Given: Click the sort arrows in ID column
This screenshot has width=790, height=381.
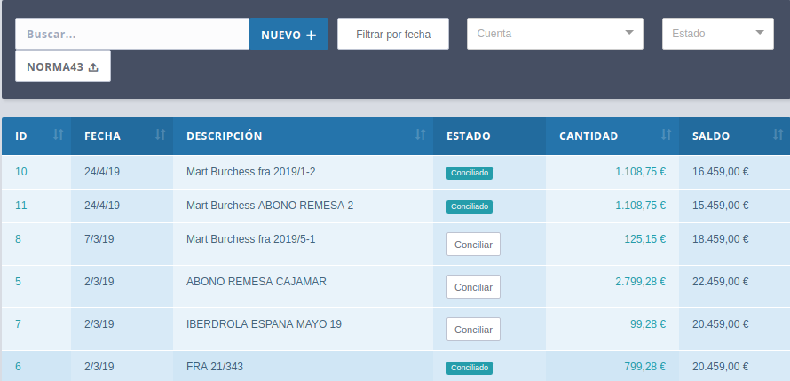Looking at the screenshot, I should click(x=58, y=136).
